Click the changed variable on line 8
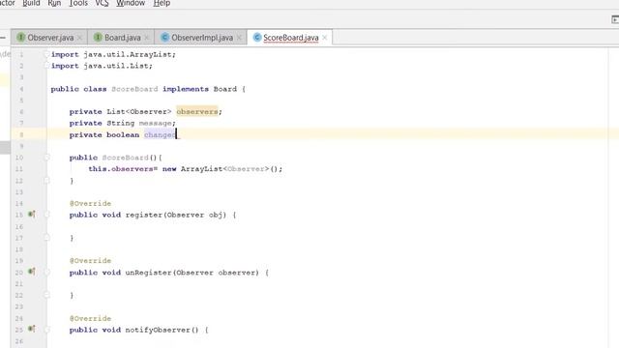This screenshot has height=348, width=619. pos(160,134)
